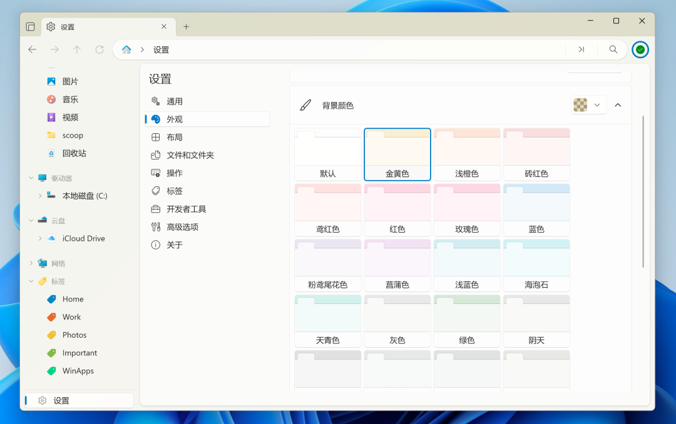Open 视频 in sidebar
The height and width of the screenshot is (424, 676).
pos(79,117)
